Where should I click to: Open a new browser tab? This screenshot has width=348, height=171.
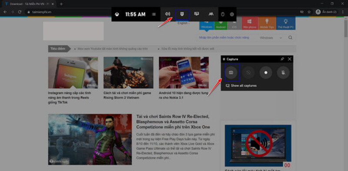coord(61,4)
